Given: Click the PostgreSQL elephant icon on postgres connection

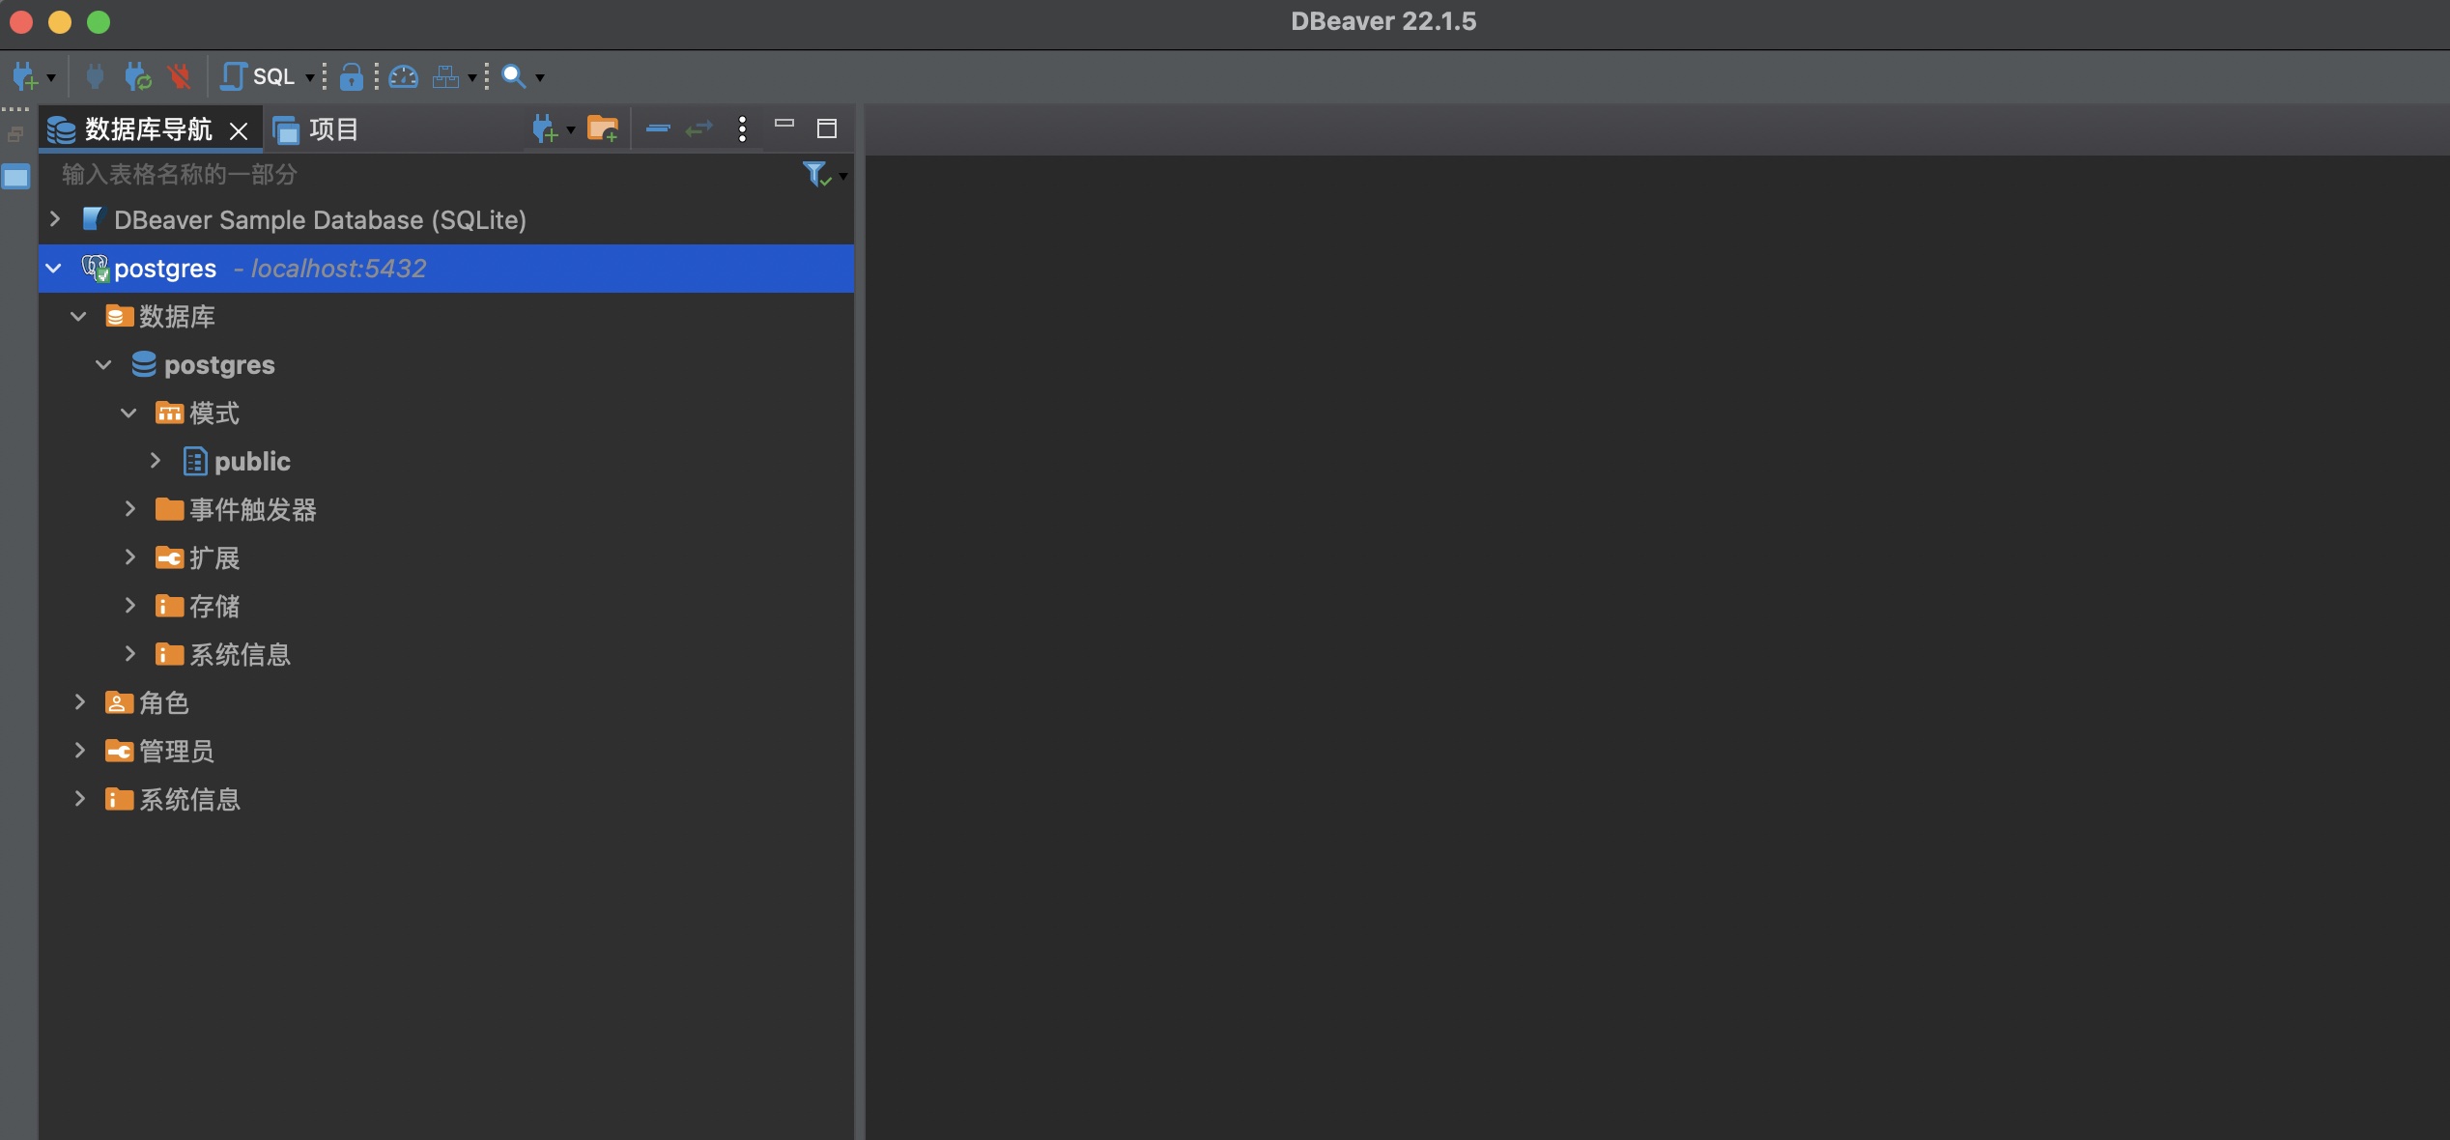Looking at the screenshot, I should (95, 268).
